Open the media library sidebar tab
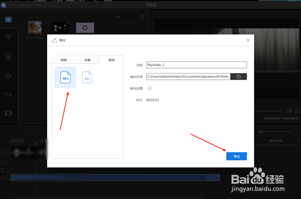Image resolution: width=301 pixels, height=199 pixels. (8, 20)
